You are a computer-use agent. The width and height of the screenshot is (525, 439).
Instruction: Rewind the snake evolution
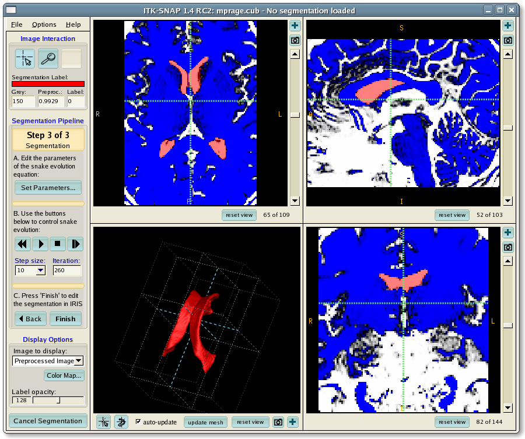click(x=23, y=244)
